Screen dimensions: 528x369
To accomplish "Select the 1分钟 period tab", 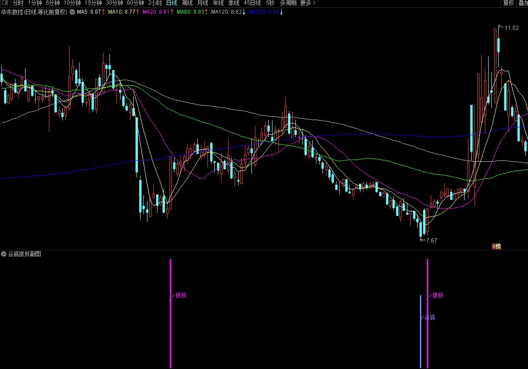I will click(x=35, y=3).
